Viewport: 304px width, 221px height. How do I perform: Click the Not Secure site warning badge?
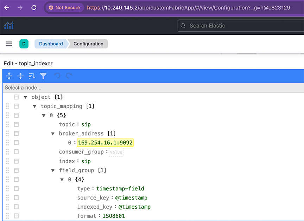pos(64,7)
